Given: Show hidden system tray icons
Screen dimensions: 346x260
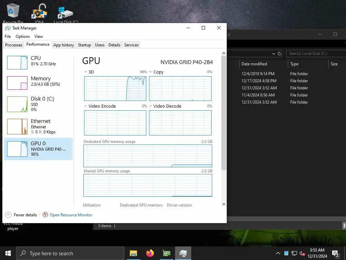Looking at the screenshot, I should click(278, 253).
